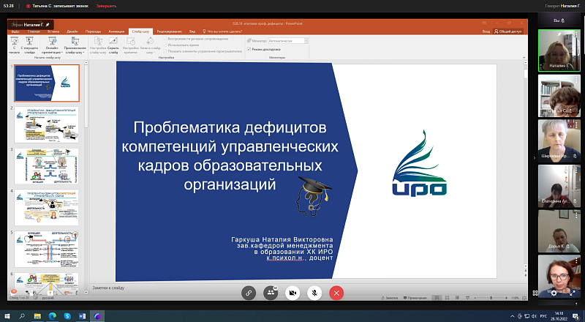Open the participants list icon
This screenshot has height=322, width=585.
click(x=271, y=292)
